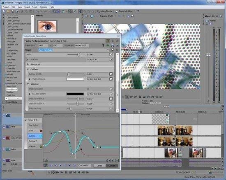Click the Make Movie button
The height and width of the screenshot is (180, 226).
pos(104,11)
